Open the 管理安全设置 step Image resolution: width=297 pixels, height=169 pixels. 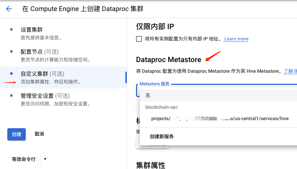45,96
